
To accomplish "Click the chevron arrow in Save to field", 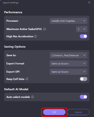I will coord(84,55).
